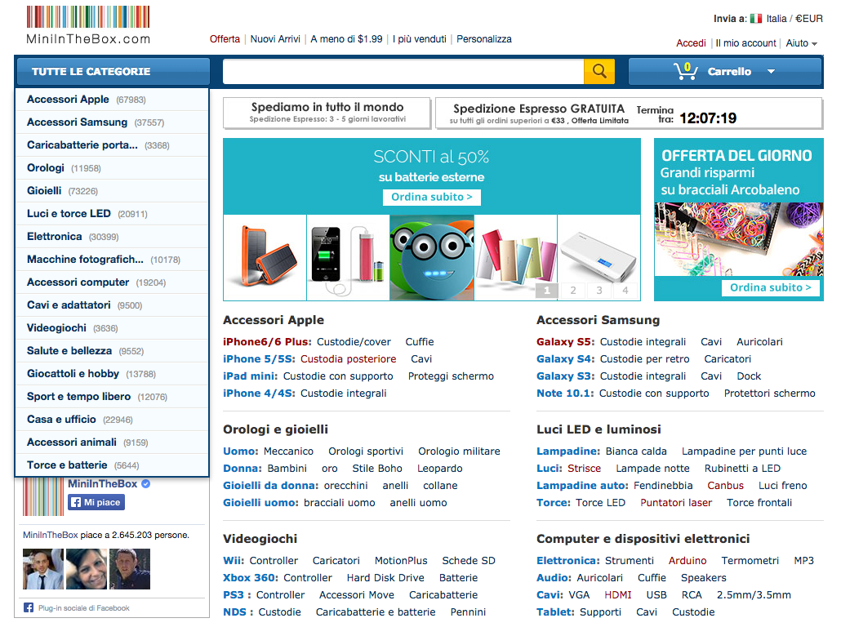Click Ordina subito on battery banner
Screen dimensions: 841x636
click(432, 198)
